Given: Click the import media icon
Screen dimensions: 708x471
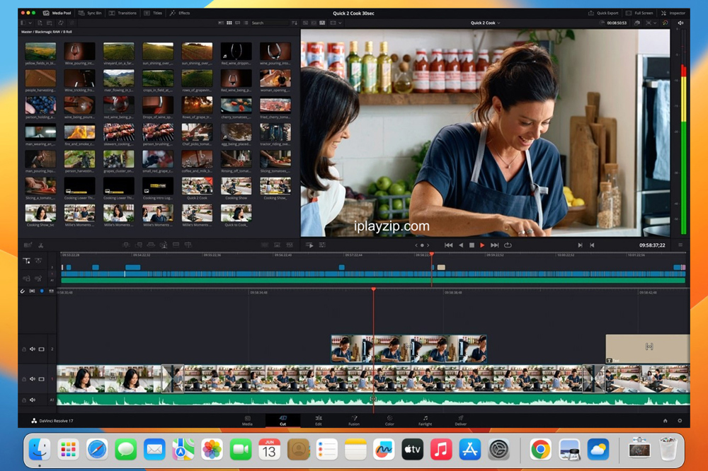Looking at the screenshot, I should tap(40, 23).
